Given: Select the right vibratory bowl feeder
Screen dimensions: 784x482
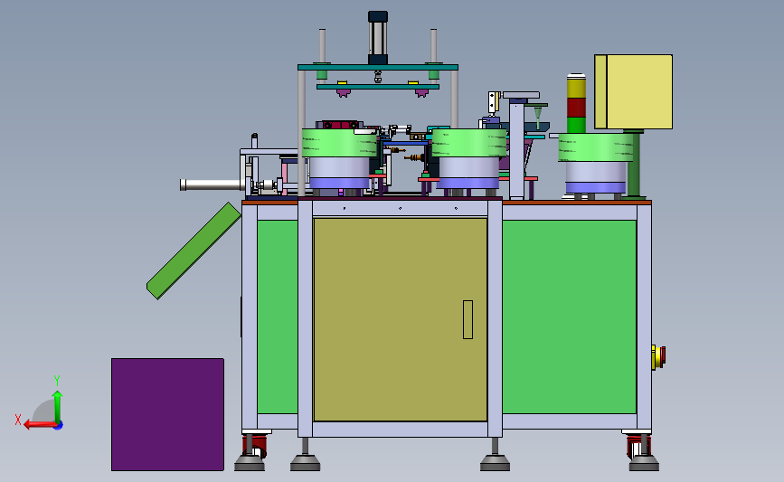Looking at the screenshot, I should pyautogui.click(x=596, y=163).
